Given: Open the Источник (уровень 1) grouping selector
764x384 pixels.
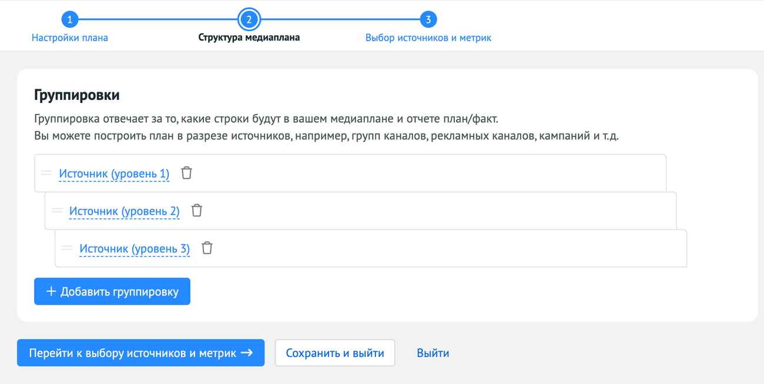Looking at the screenshot, I should 114,174.
